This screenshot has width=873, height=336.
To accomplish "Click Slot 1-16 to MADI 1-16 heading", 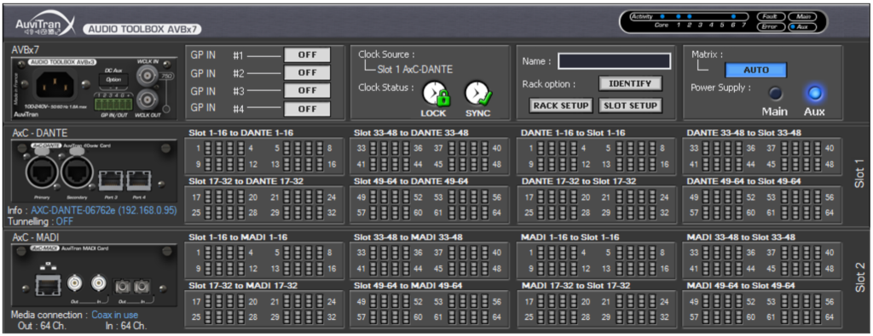I will [x=238, y=237].
